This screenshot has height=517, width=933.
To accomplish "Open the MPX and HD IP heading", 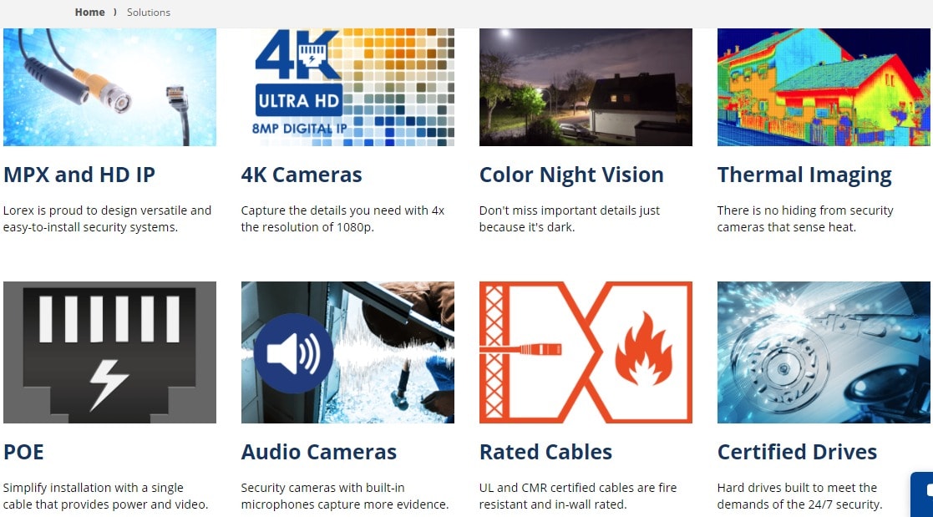I will 79,175.
